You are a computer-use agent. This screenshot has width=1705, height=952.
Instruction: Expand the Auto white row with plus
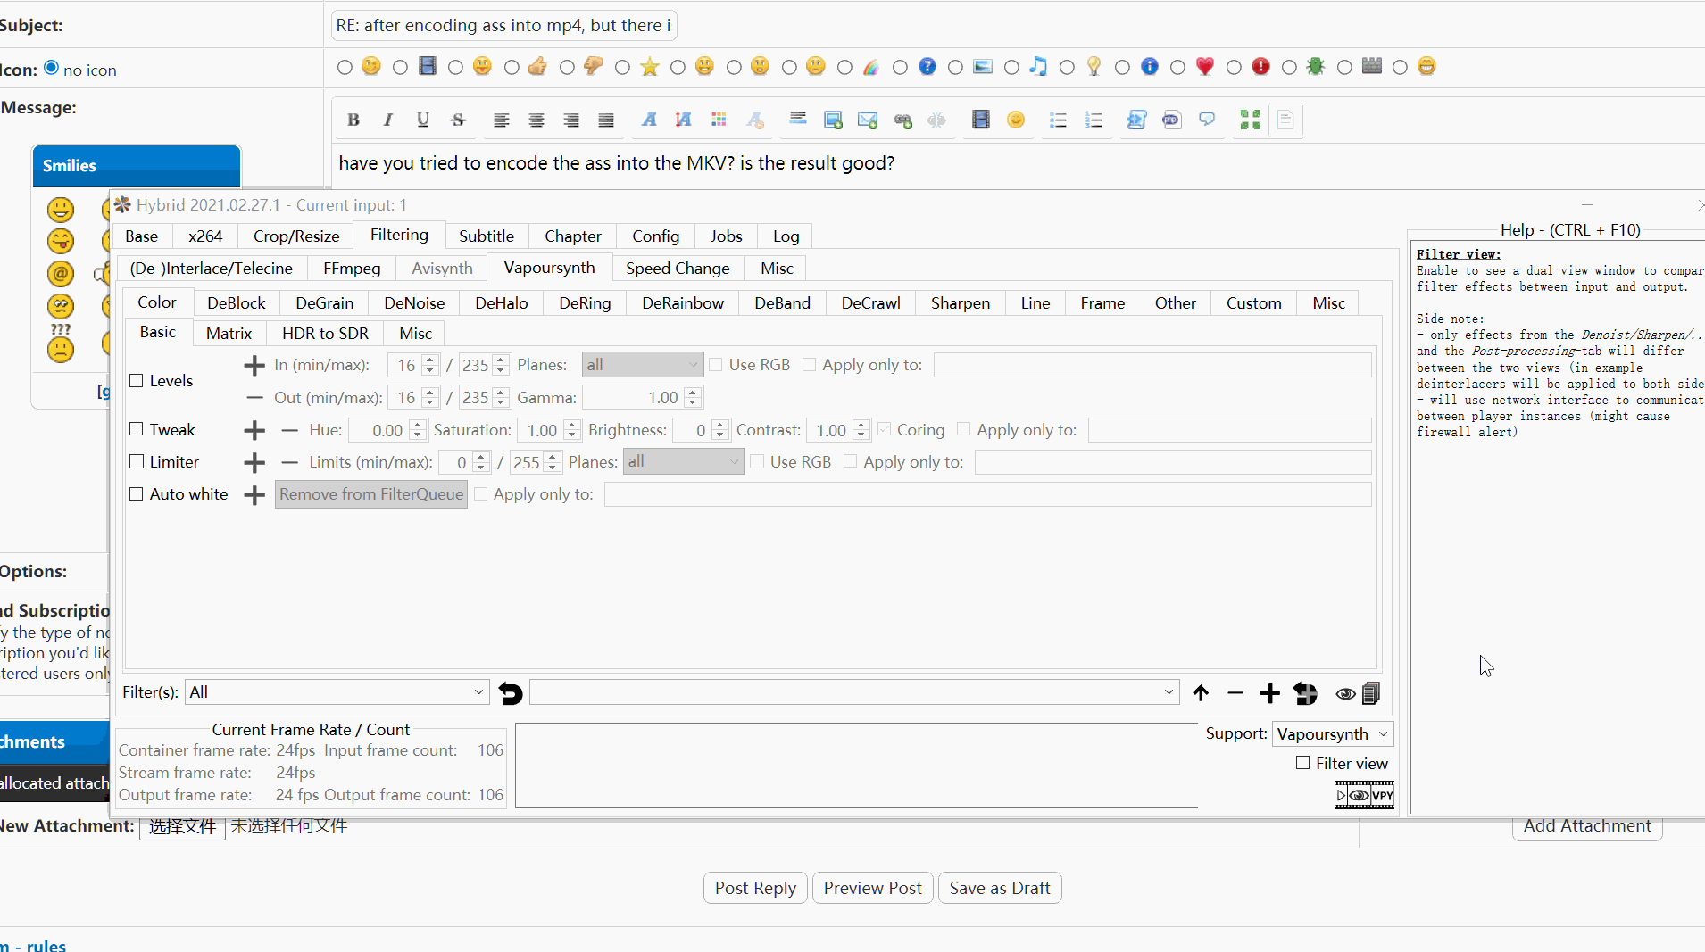pyautogui.click(x=254, y=495)
